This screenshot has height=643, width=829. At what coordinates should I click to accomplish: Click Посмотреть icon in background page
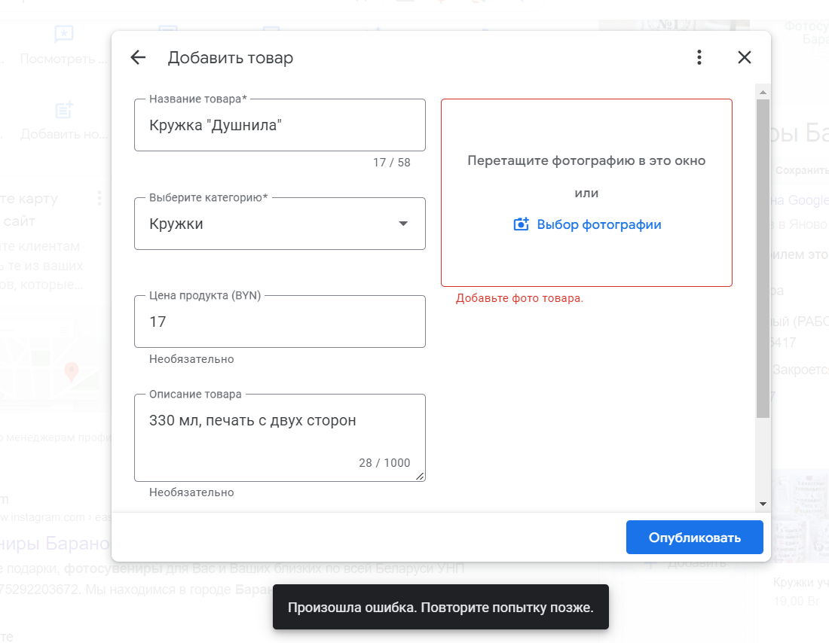click(x=64, y=35)
